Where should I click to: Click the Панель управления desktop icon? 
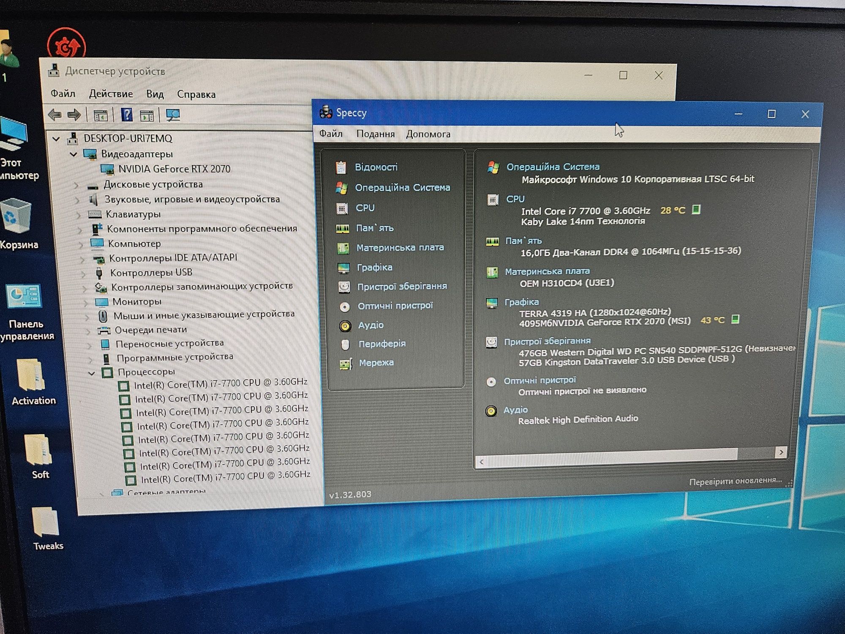tap(26, 312)
